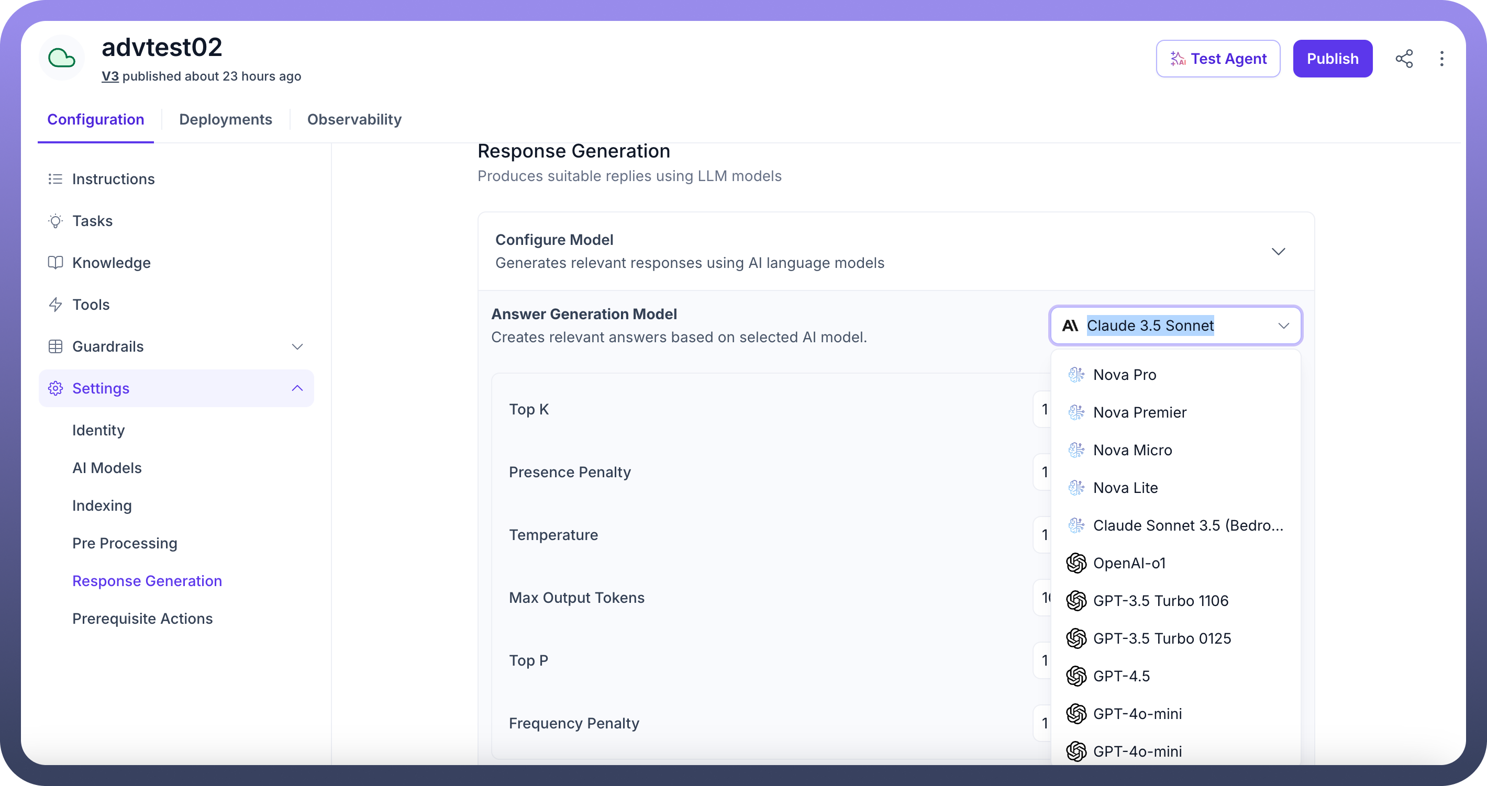Click the sparkle AI icon on Test Agent

click(1178, 58)
